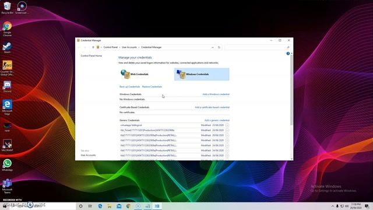Click the refresh button beside address bar
373x210 pixels.
[x=219, y=47]
